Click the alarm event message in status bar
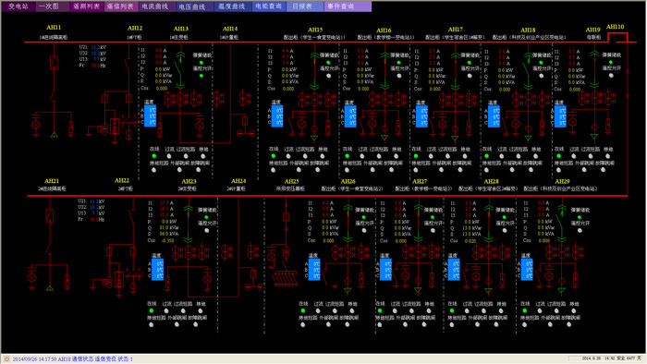647x364 pixels. (x=73, y=359)
